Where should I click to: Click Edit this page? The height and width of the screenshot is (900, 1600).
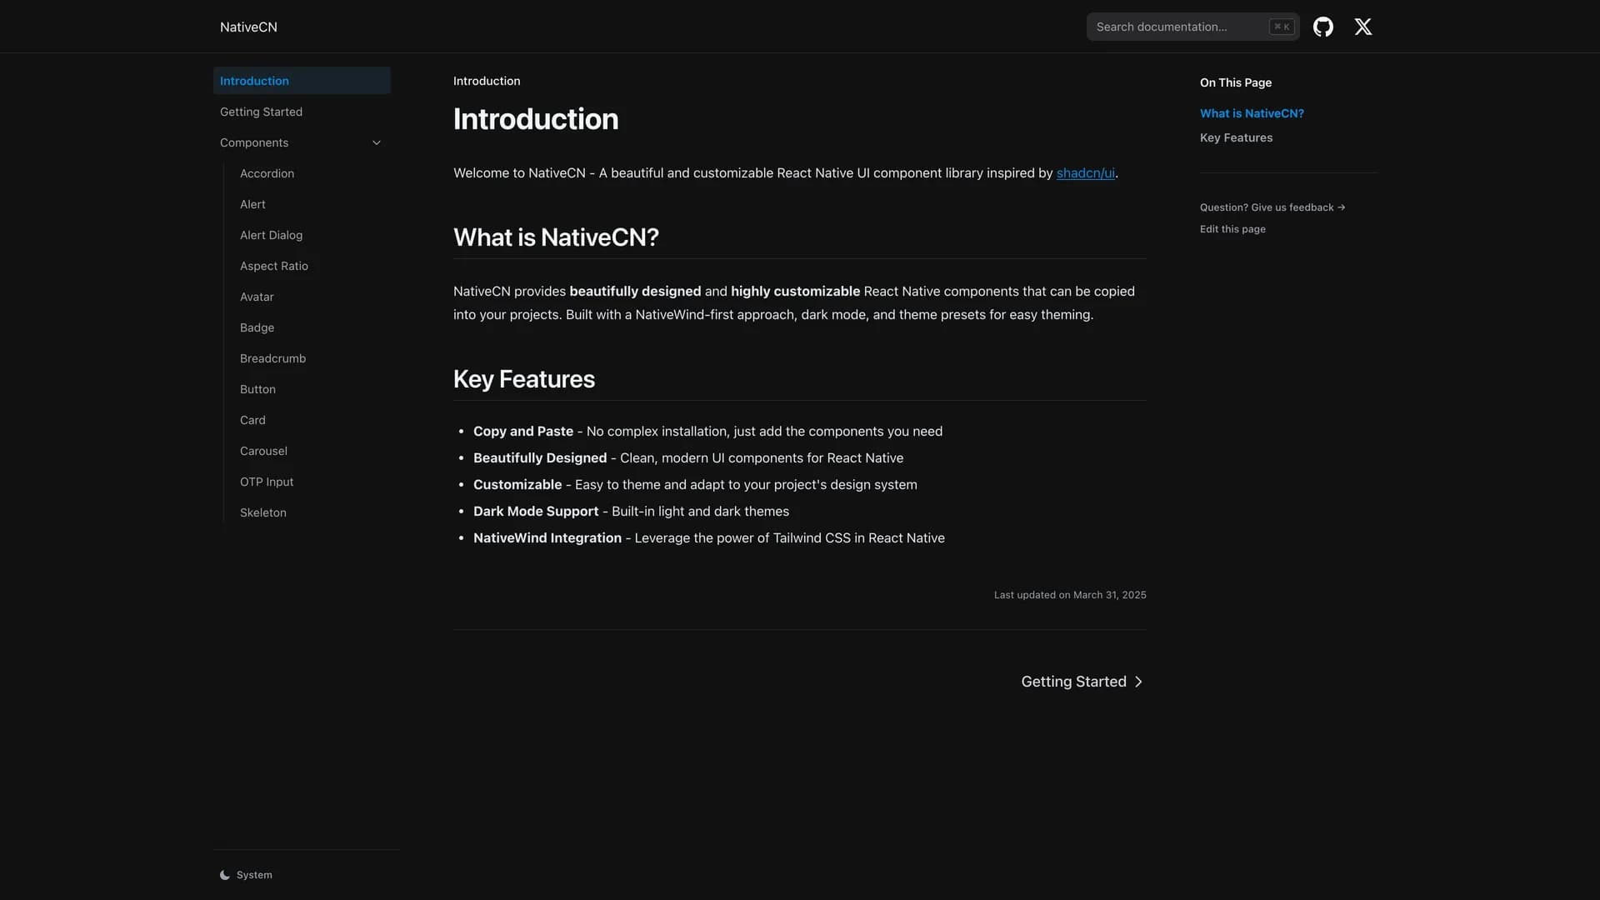[x=1232, y=229]
